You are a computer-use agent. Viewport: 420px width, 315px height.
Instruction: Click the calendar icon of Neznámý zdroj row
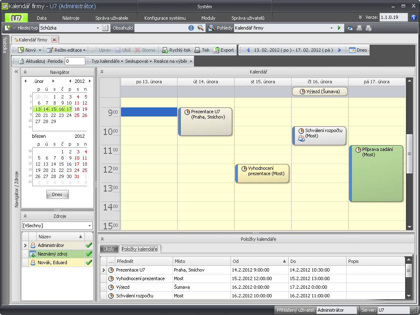pos(33,254)
